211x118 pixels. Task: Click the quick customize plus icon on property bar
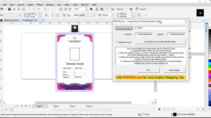pyautogui.click(x=146, y=15)
